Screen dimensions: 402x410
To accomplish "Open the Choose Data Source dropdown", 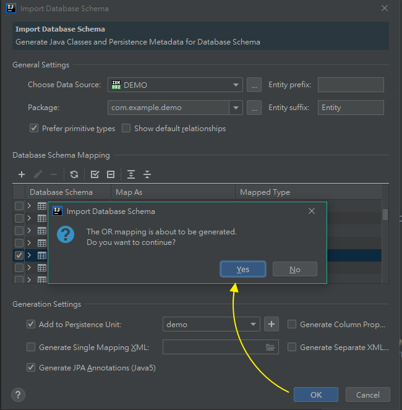I will tap(237, 85).
